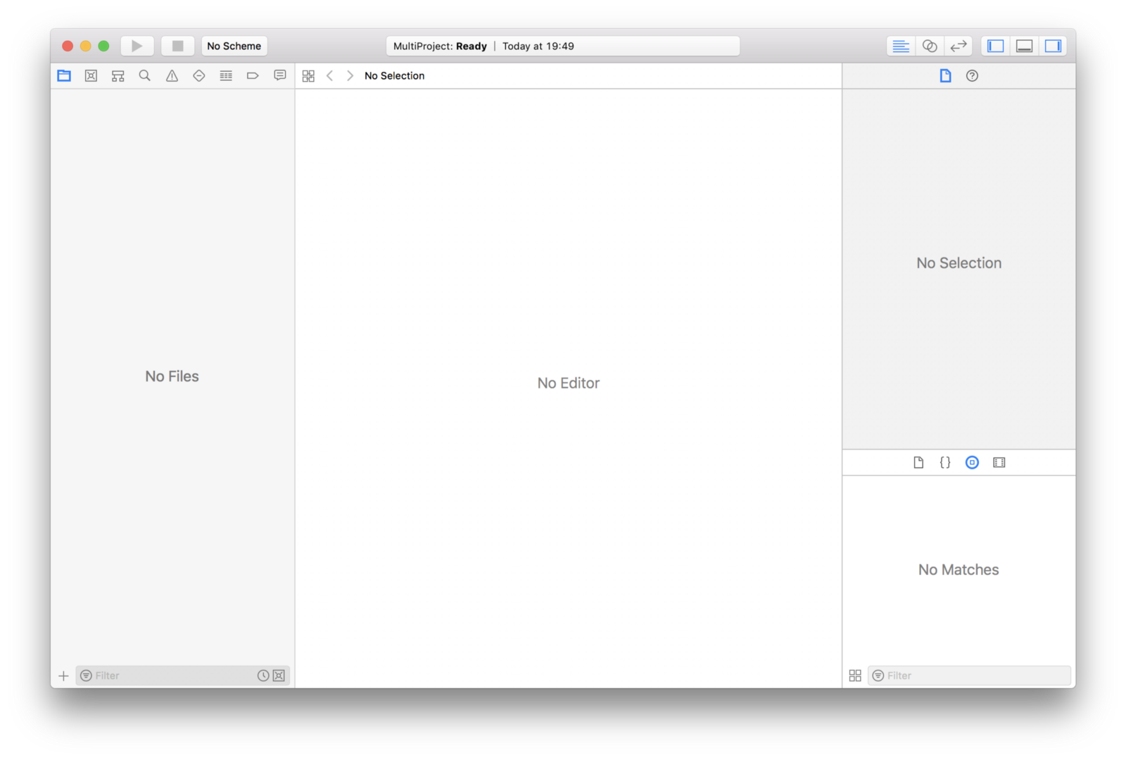
Task: Show the Object library
Action: point(972,462)
